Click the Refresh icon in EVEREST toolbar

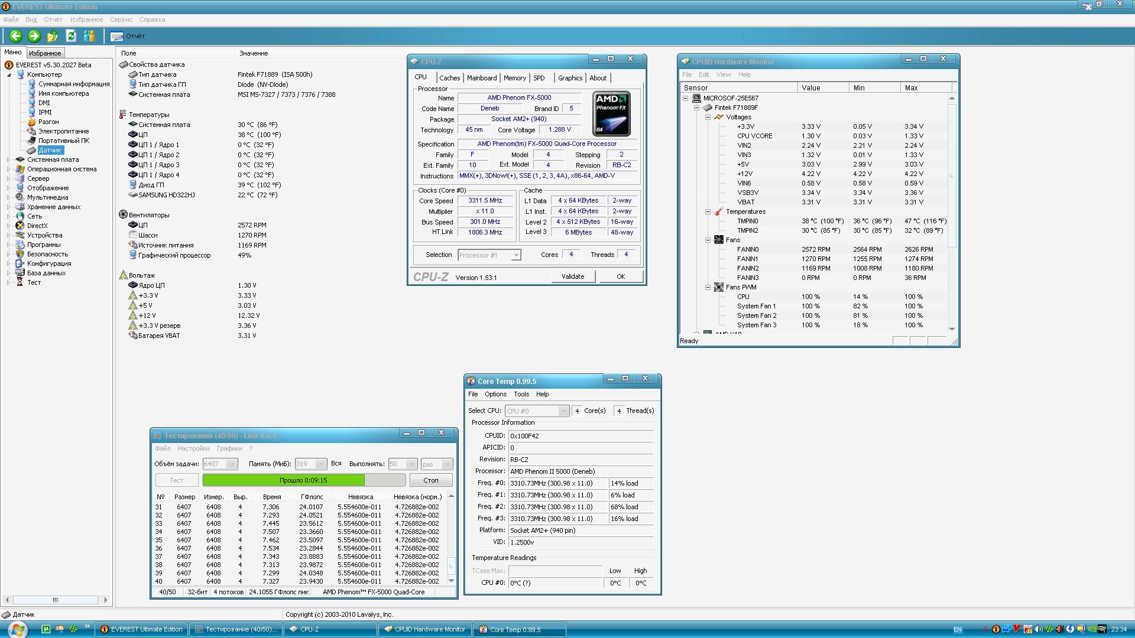(x=71, y=36)
